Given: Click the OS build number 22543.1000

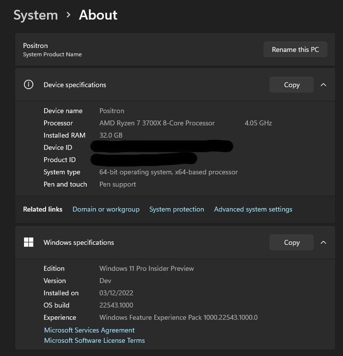Looking at the screenshot, I should pyautogui.click(x=116, y=305).
